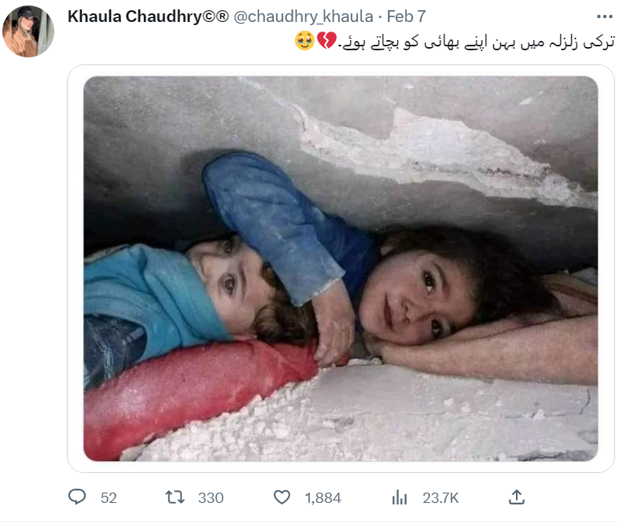Click the like count 1,884
619x528 pixels.
click(322, 497)
